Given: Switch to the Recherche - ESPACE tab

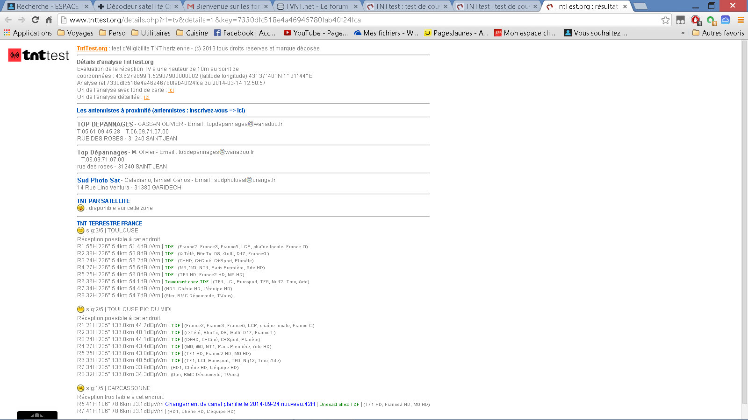Looking at the screenshot, I should click(x=48, y=7).
